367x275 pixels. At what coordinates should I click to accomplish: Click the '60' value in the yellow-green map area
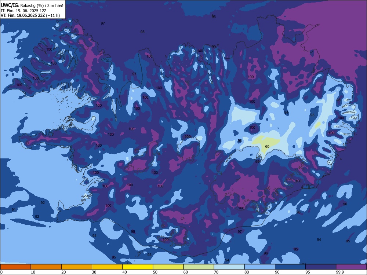tap(267, 146)
